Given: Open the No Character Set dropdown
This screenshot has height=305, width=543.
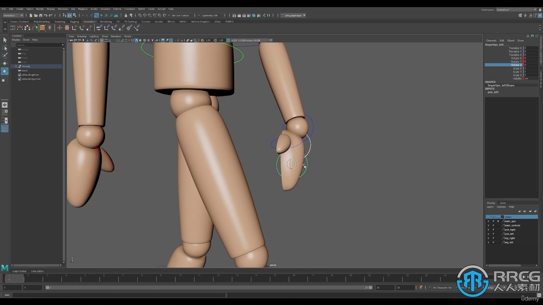Looking at the screenshot, I should tap(443, 288).
